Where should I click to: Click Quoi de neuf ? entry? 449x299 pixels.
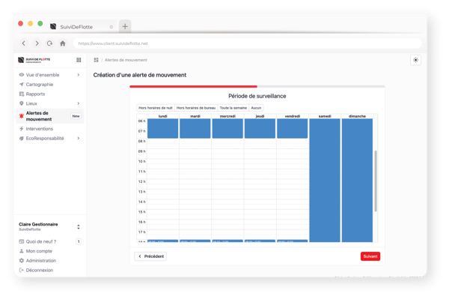[41, 241]
